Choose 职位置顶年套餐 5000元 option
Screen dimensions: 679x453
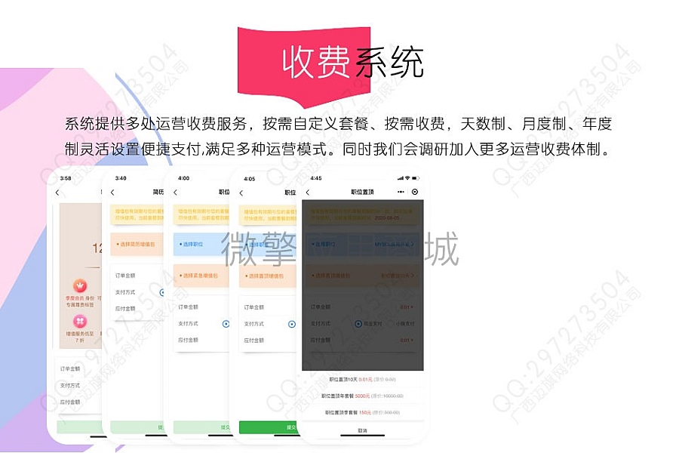point(362,396)
